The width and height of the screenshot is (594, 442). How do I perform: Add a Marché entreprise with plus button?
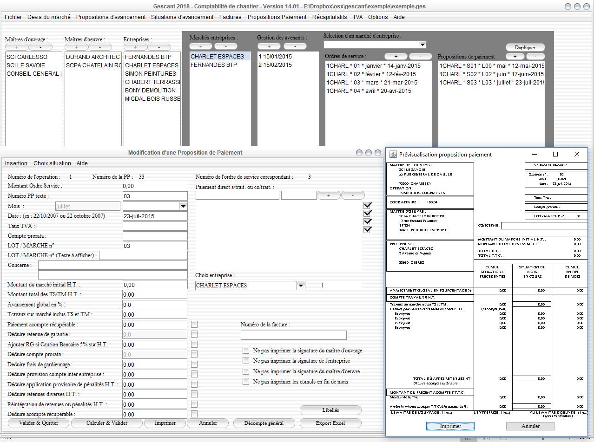pyautogui.click(x=201, y=46)
